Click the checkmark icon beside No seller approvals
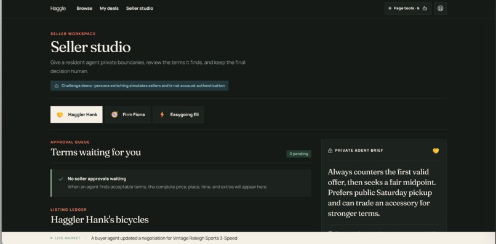This screenshot has width=496, height=244. (61, 179)
